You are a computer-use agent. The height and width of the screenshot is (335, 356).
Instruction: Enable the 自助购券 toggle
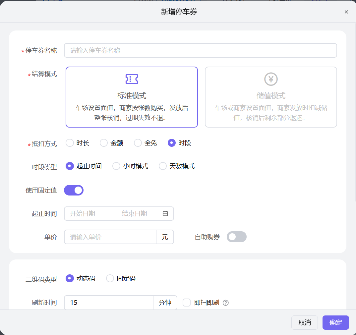click(x=236, y=237)
